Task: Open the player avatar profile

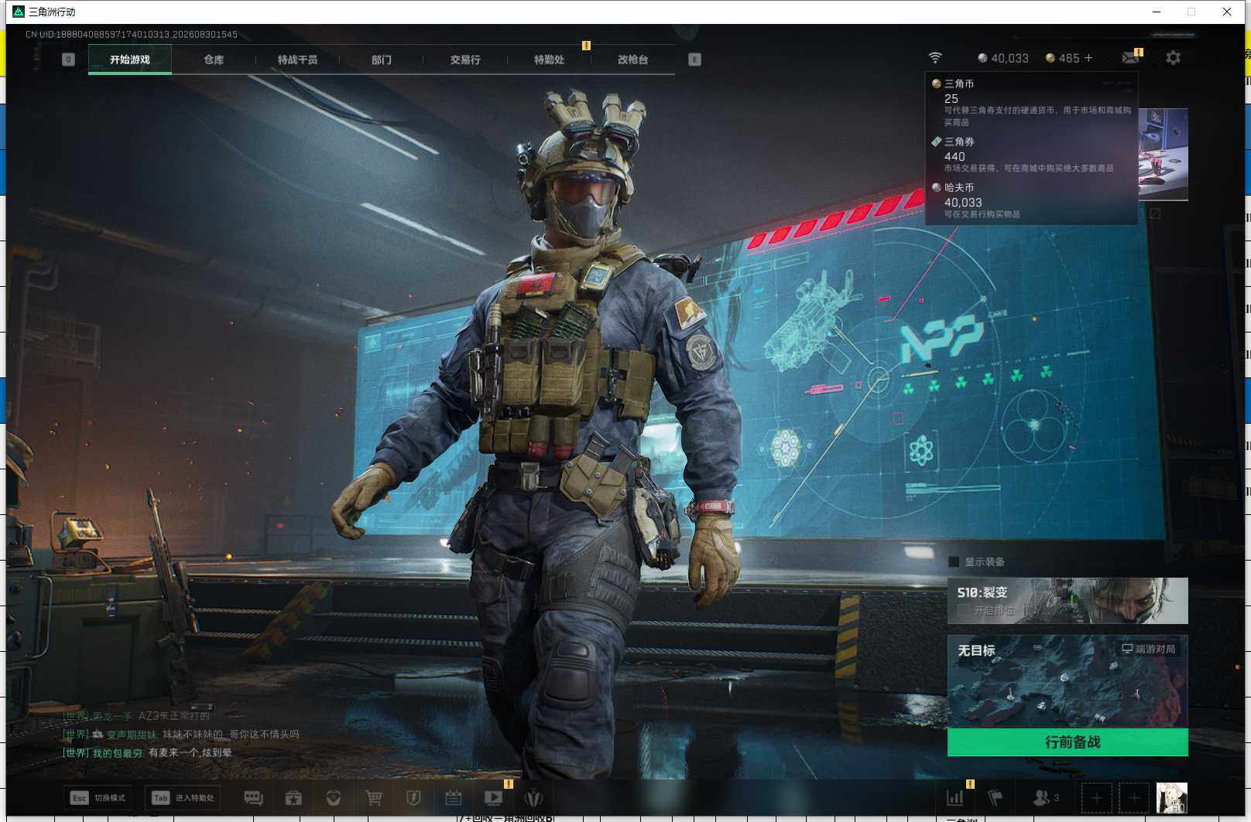Action: tap(1171, 797)
